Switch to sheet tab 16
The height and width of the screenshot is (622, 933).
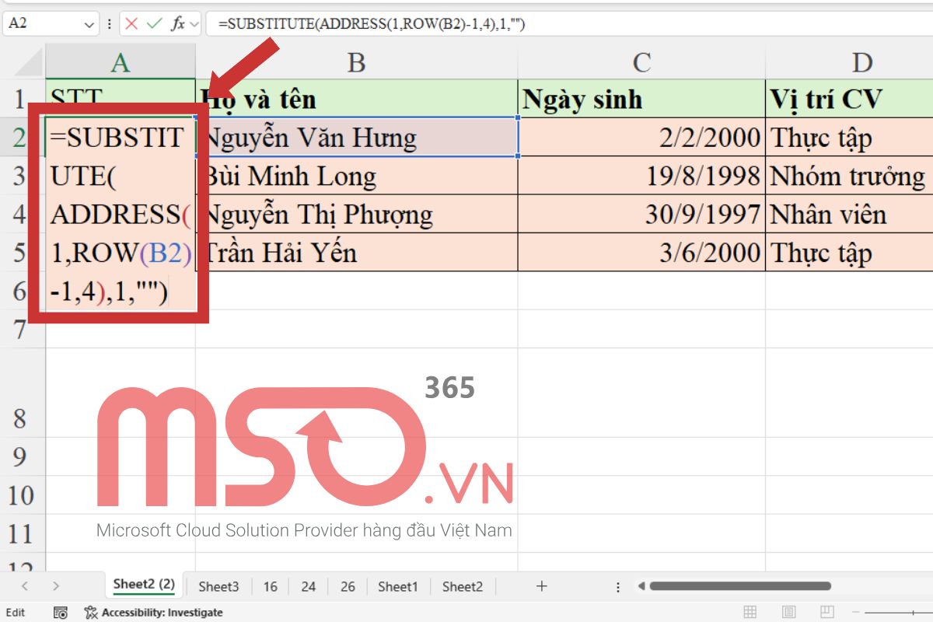coord(270,587)
